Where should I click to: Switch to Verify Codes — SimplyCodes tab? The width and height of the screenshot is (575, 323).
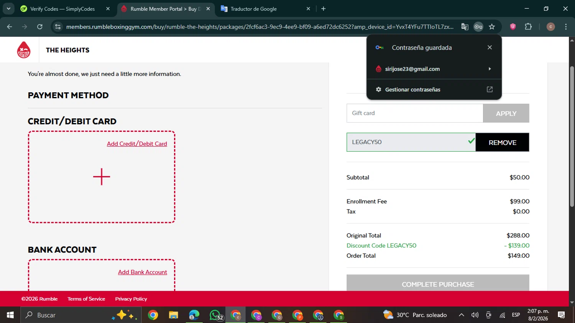(62, 9)
